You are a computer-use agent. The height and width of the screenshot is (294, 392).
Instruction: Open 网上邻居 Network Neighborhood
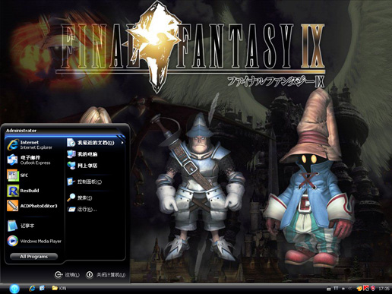pyautogui.click(x=82, y=166)
